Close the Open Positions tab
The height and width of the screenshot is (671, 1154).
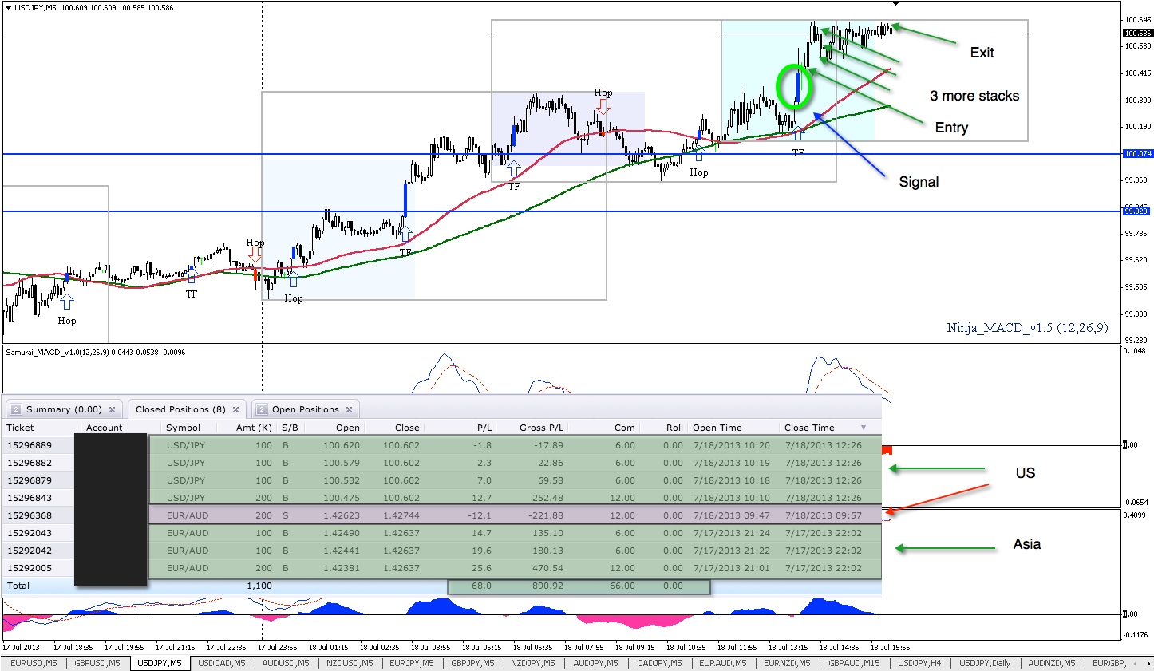tap(349, 410)
